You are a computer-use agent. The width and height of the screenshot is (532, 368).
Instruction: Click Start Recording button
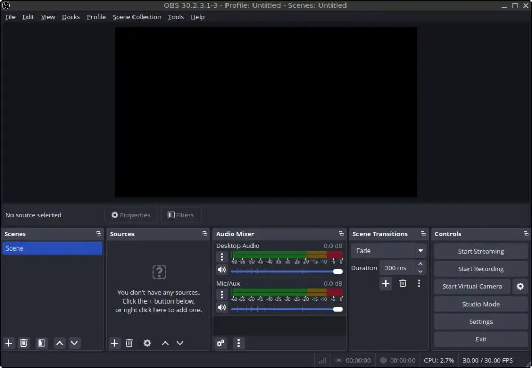[481, 269]
